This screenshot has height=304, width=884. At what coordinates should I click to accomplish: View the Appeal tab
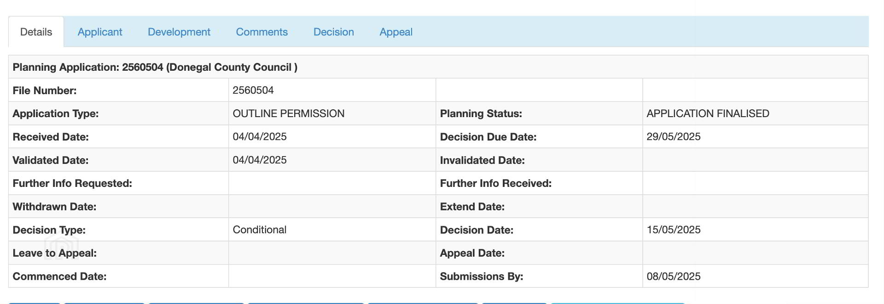[x=396, y=32]
